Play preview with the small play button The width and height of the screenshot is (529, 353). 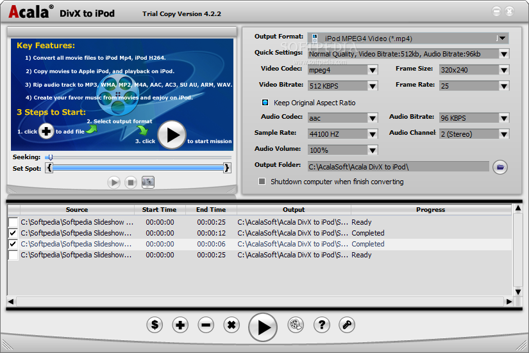113,182
